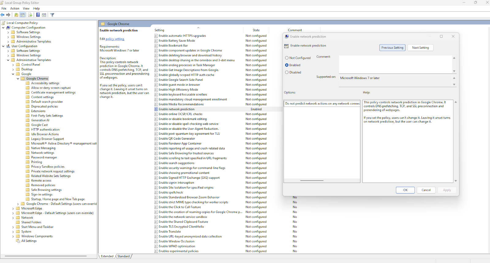
Task: Toggle the Show/Hide Action Pane icon
Action: [x=44, y=15]
